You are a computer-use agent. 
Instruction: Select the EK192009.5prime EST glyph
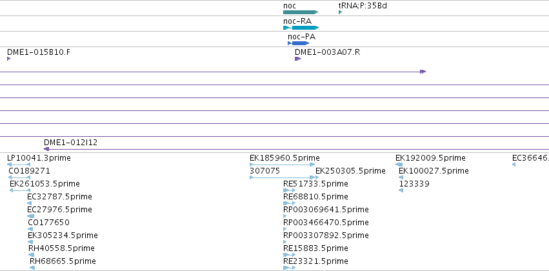coord(399,164)
